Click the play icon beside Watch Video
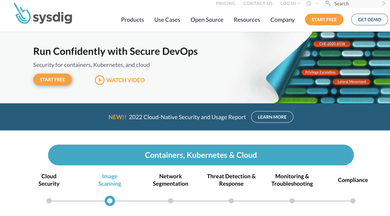This screenshot has width=390, height=216. click(99, 80)
